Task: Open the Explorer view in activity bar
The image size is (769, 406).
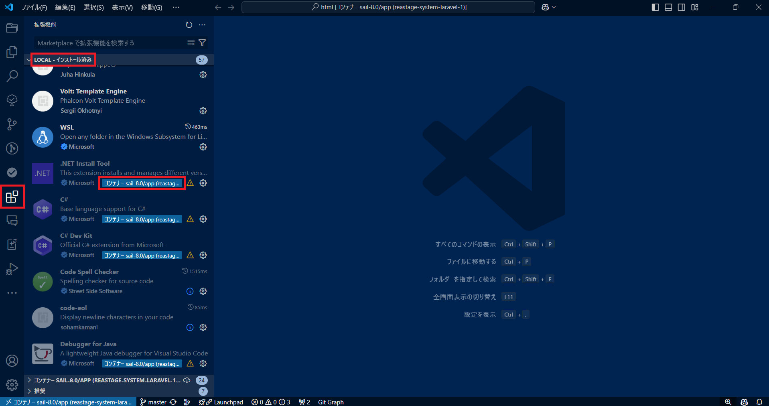Action: click(x=12, y=28)
